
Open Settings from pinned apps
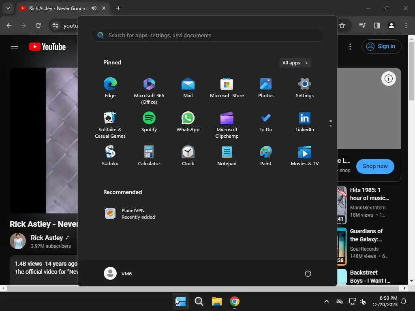305,88
